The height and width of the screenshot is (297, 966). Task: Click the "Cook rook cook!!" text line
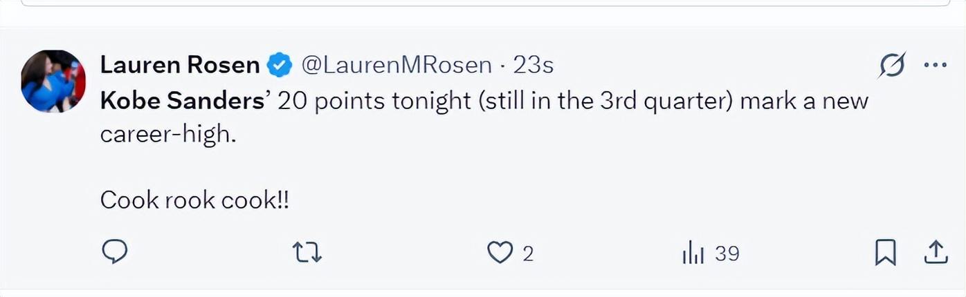tap(194, 200)
